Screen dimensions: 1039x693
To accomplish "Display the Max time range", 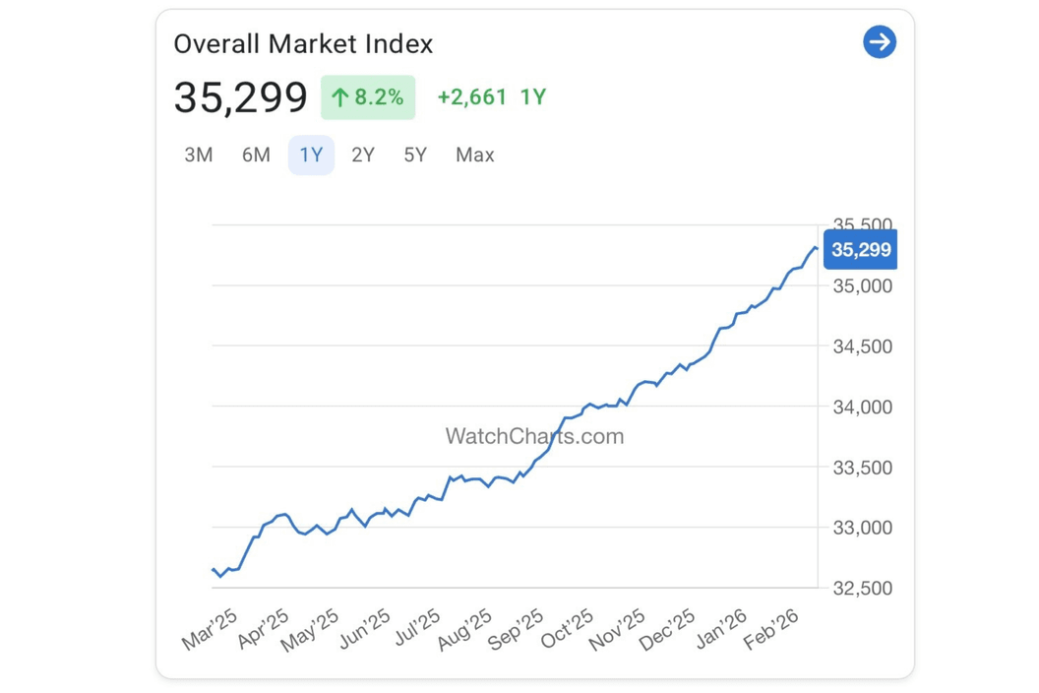I will pyautogui.click(x=475, y=156).
